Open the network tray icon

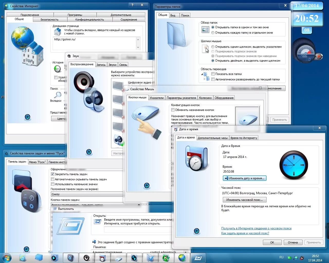click(296, 258)
